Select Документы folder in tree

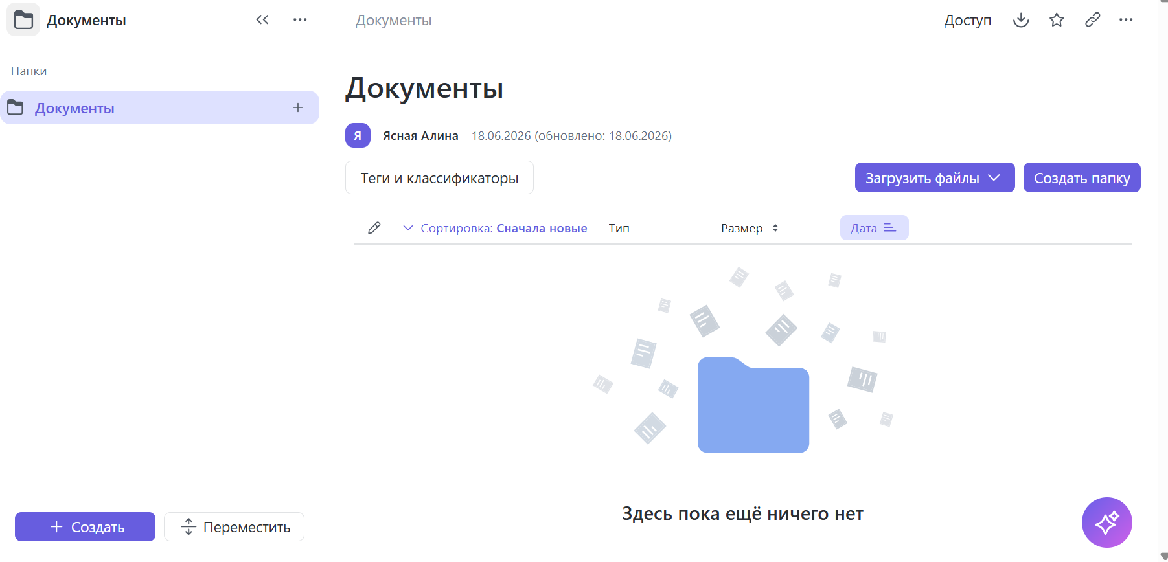coord(159,107)
